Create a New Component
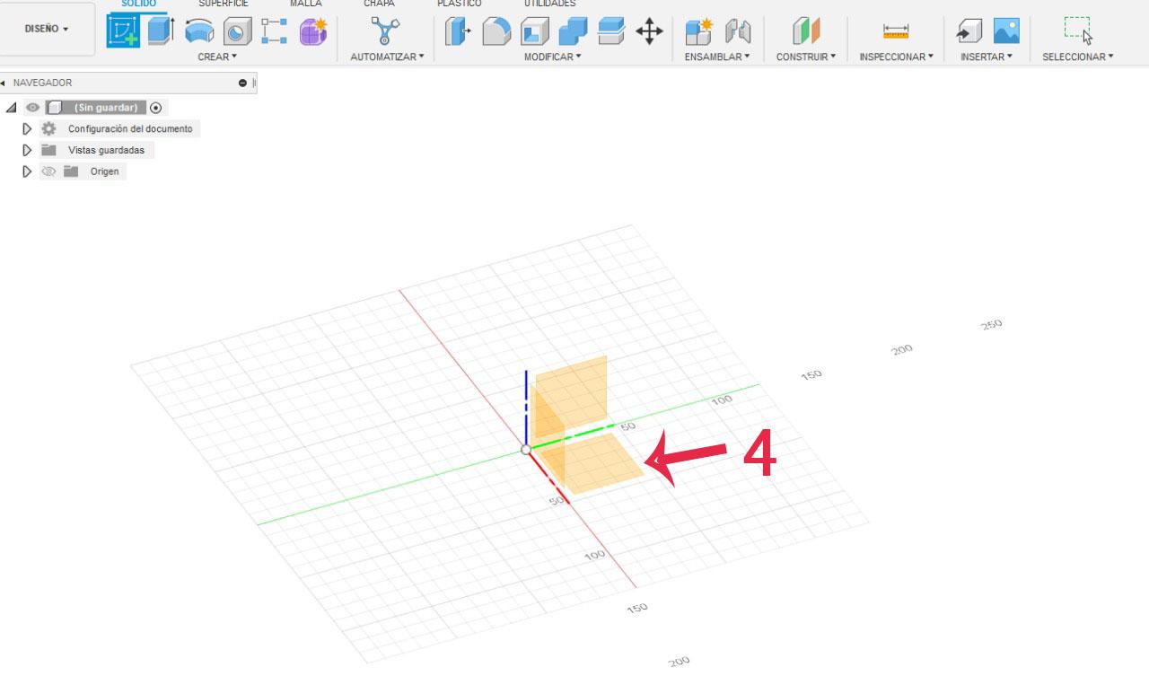1149x676 pixels. [698, 32]
